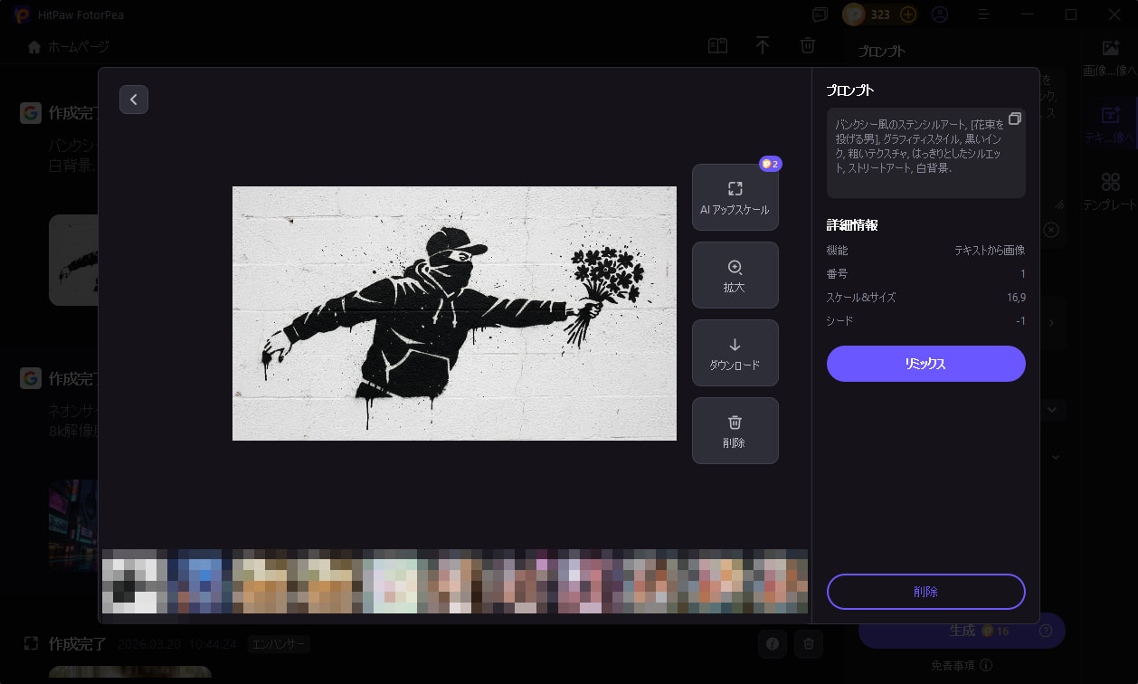1138x684 pixels.
Task: Open the feedback chat icon in title bar
Action: click(x=820, y=14)
